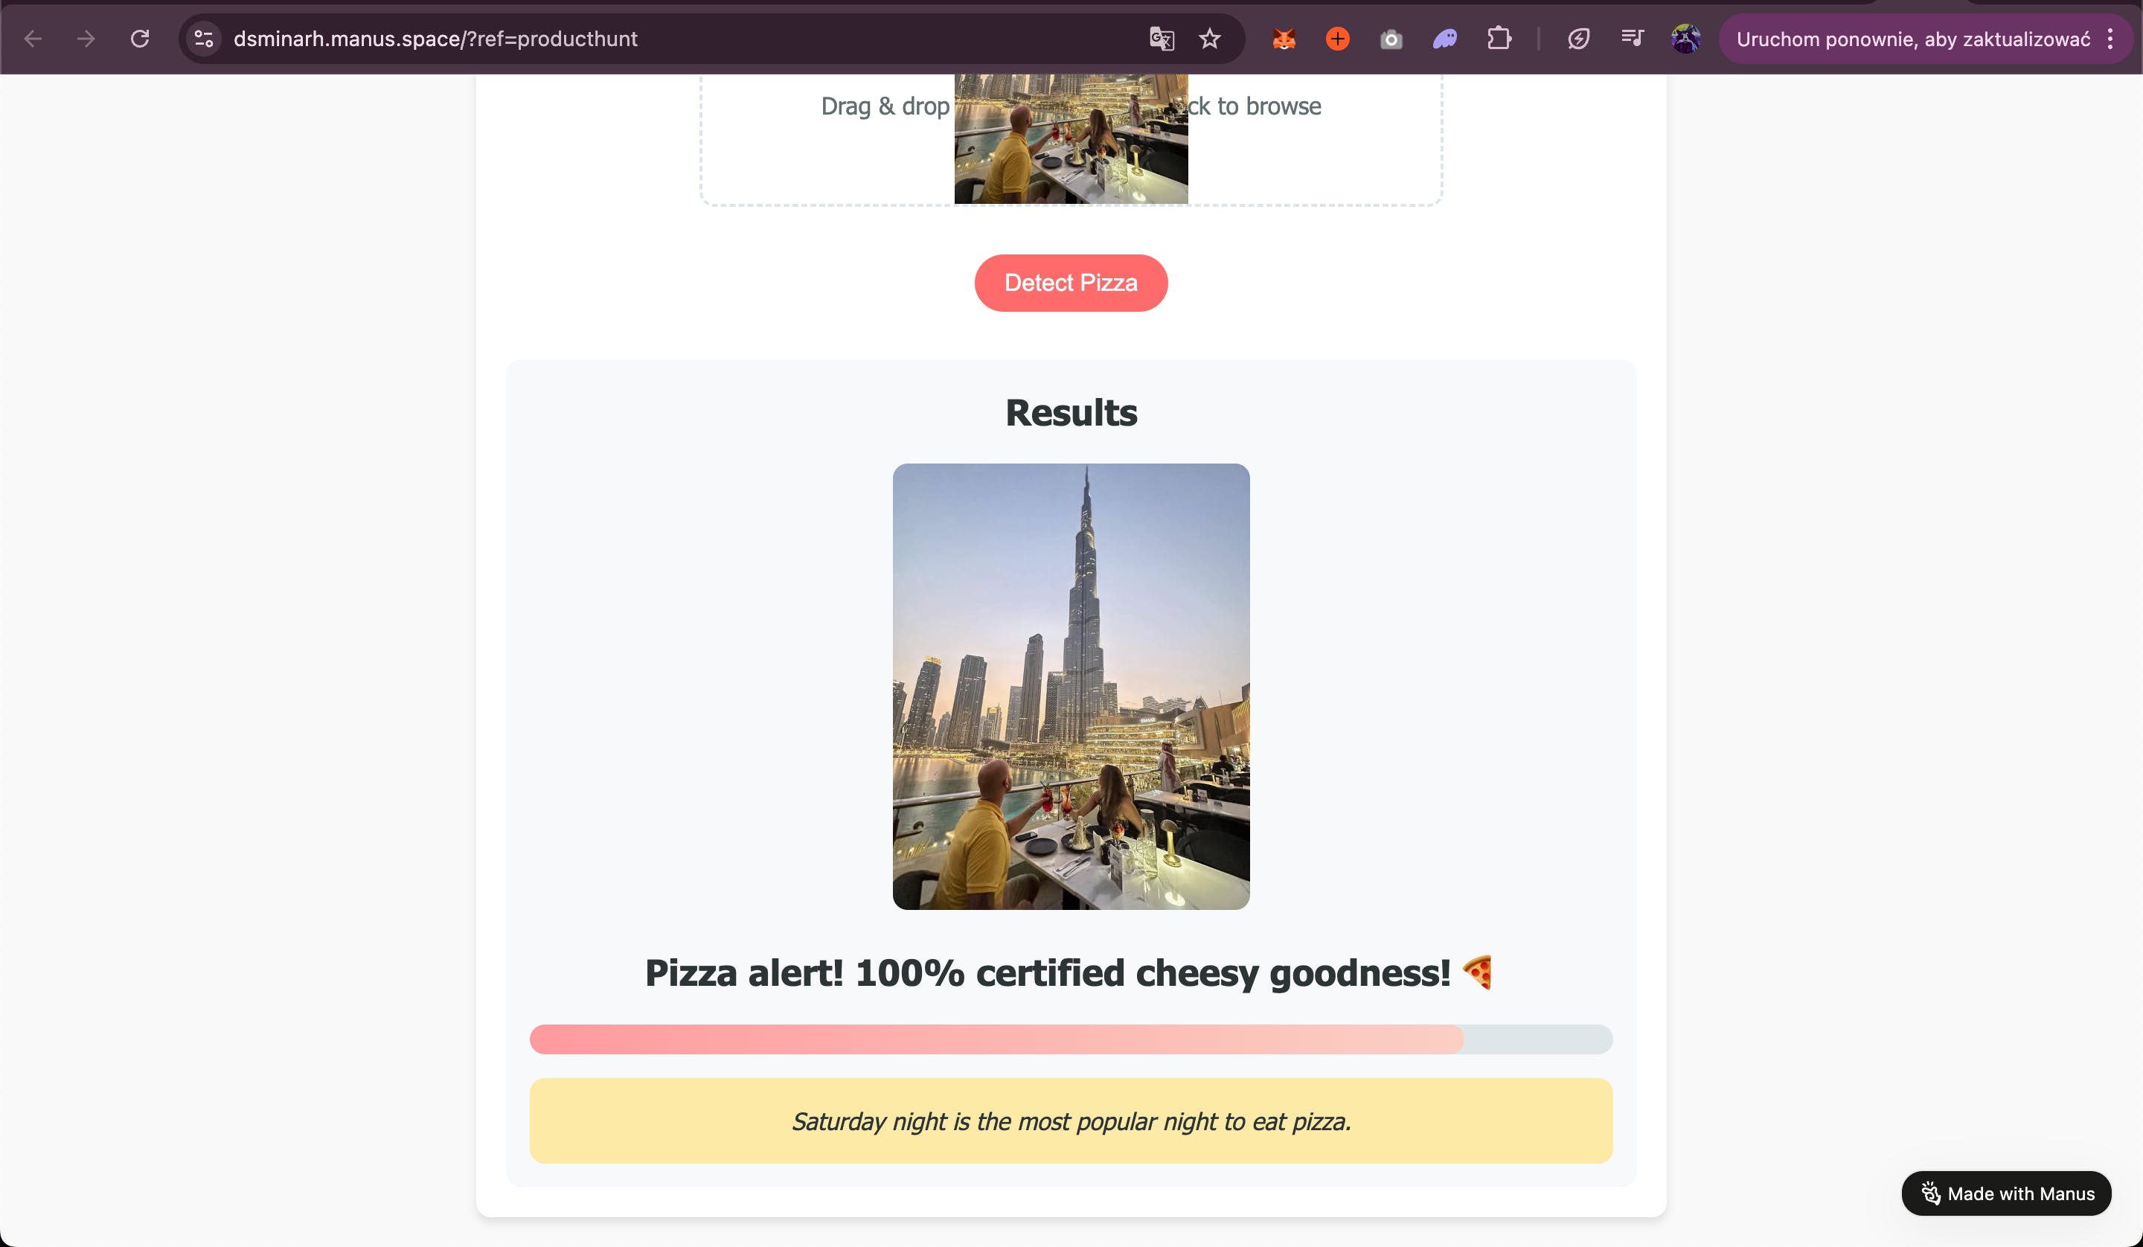This screenshot has width=2143, height=1247.
Task: Click the MetaMask fox extension icon
Action: 1284,39
